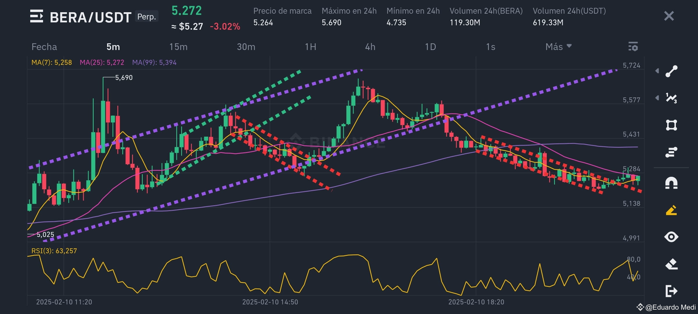Select the wave pattern 1-2-3 tool
Image resolution: width=698 pixels, height=314 pixels.
[672, 98]
